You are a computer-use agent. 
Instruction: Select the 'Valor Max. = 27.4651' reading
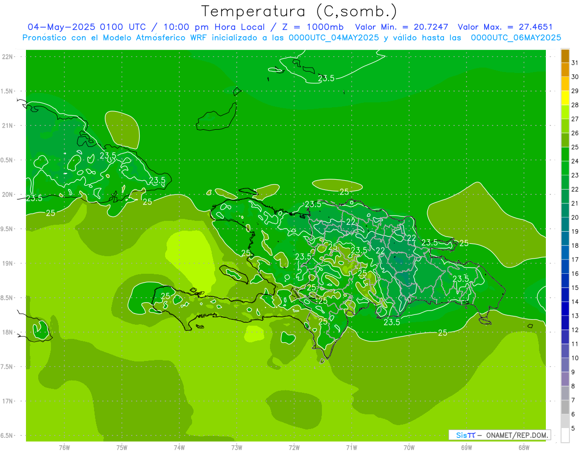coord(505,27)
